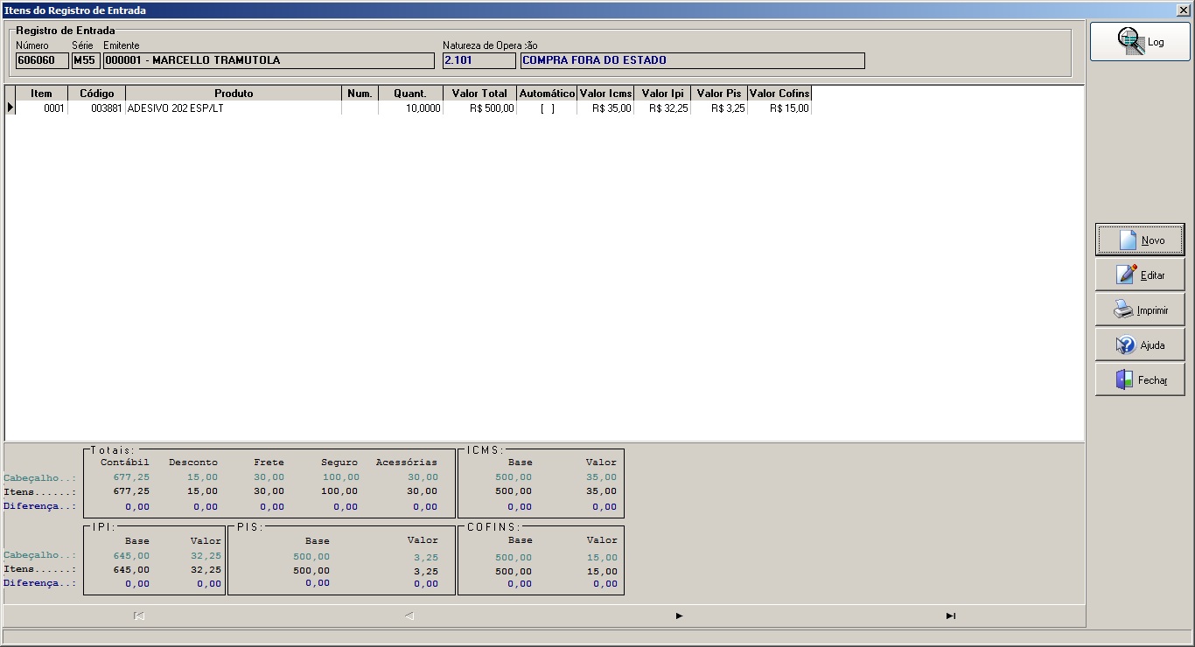
Task: Select the product code cell 003881
Action: (x=97, y=108)
